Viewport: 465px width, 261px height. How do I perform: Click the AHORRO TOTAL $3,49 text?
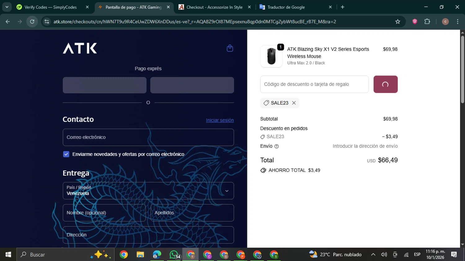294,170
